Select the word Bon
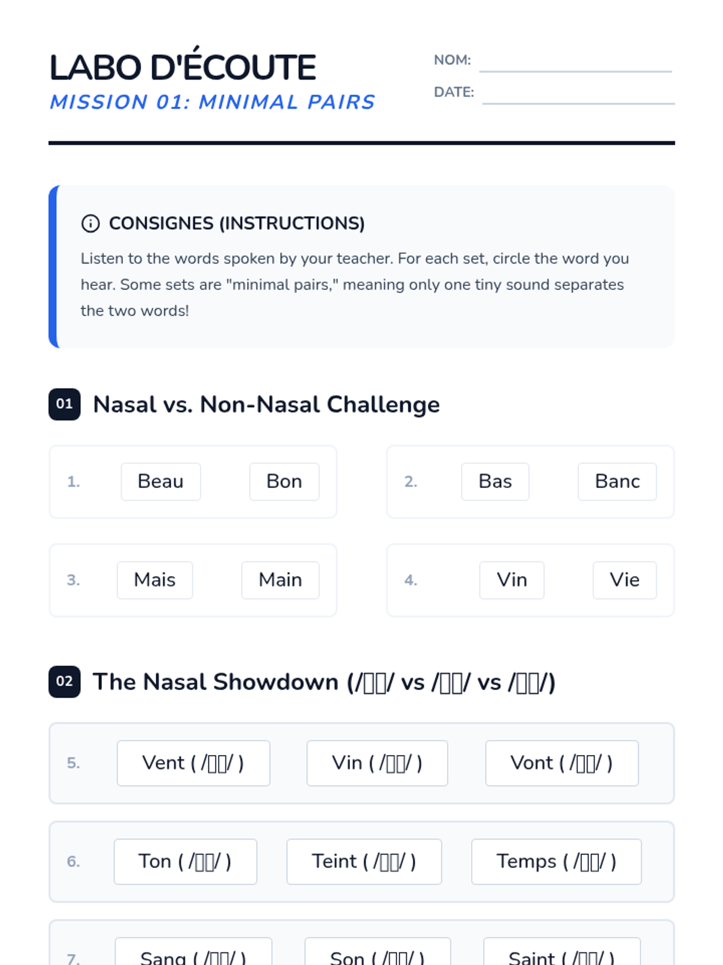This screenshot has height=965, width=723. pyautogui.click(x=284, y=482)
